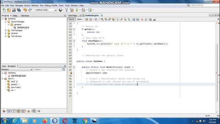Image resolution: width=220 pixels, height=124 pixels.
Task: Collapse the main method fold on line 27
Action: tap(74, 67)
